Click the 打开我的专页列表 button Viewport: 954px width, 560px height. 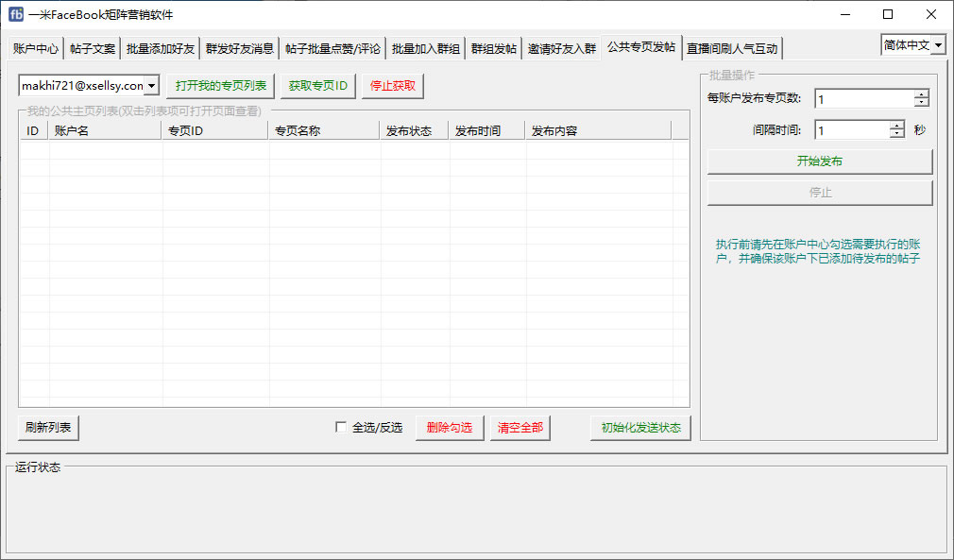[x=221, y=86]
